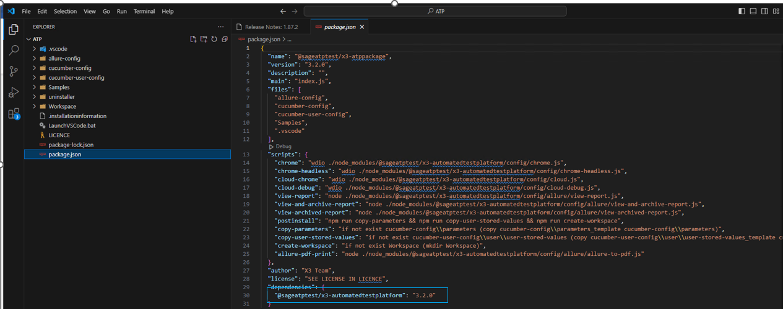
Task: Click the "author" key on line 27
Action: pyautogui.click(x=280, y=271)
